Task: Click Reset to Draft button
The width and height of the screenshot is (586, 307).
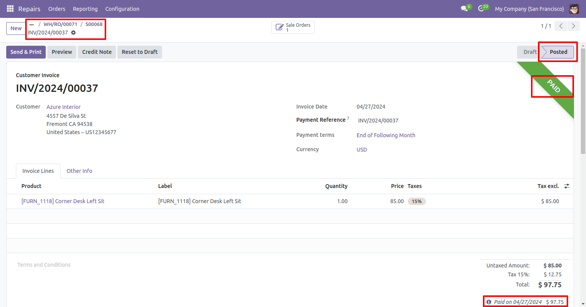Action: tap(140, 52)
